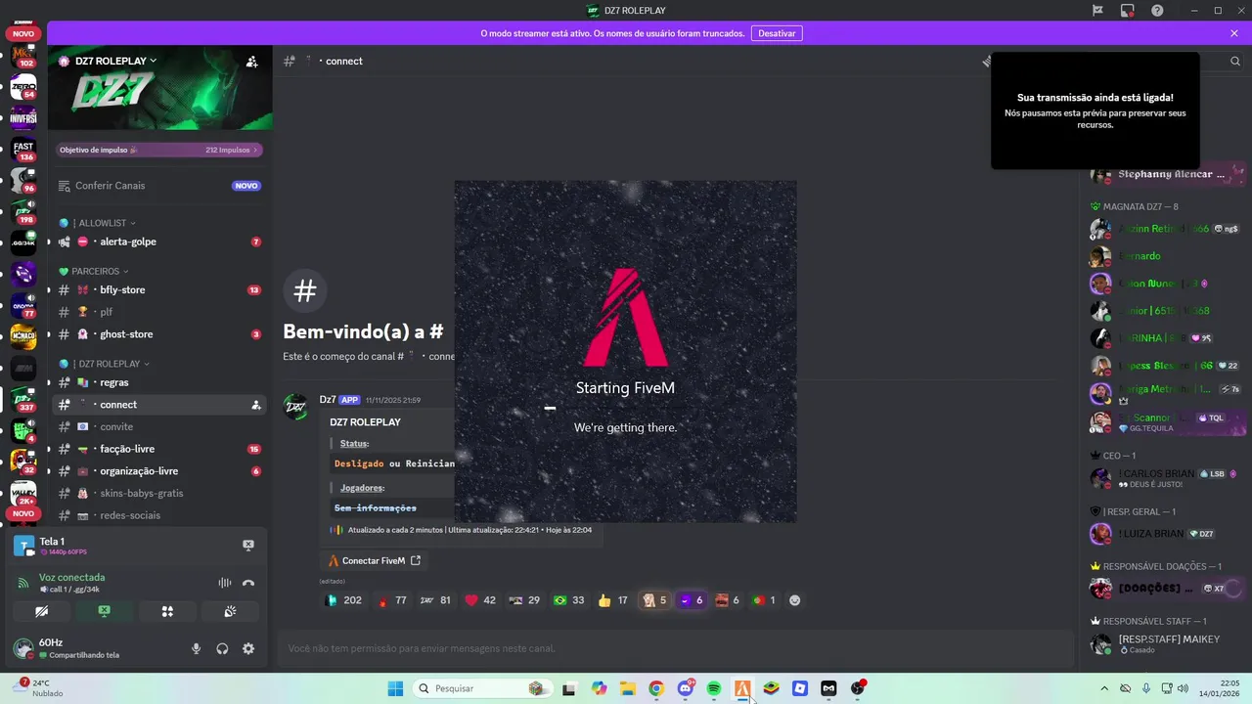Viewport: 1252px width, 704px height.
Task: Open weather widget 24°C Nublado
Action: click(x=39, y=688)
